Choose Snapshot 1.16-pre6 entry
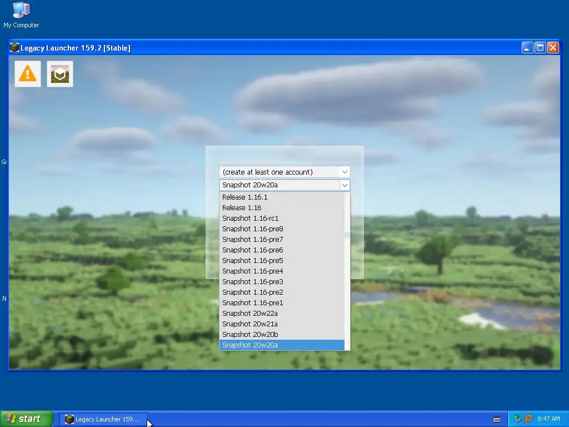 pos(282,250)
